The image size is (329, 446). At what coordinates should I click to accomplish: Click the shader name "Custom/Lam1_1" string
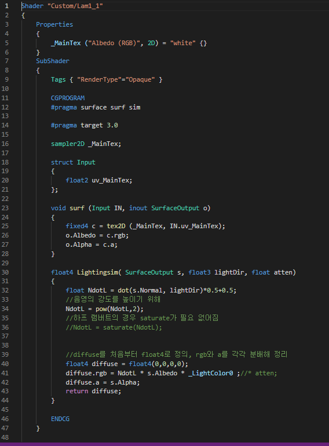click(75, 6)
